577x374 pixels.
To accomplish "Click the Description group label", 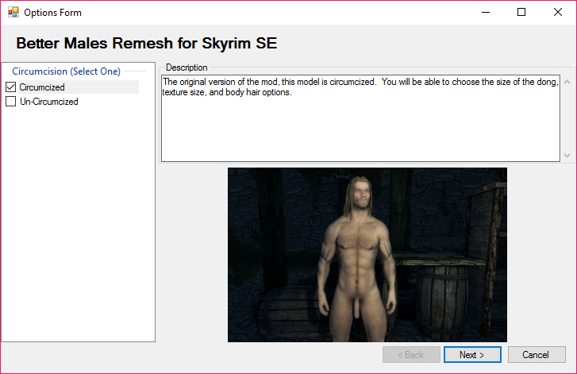I will click(187, 67).
